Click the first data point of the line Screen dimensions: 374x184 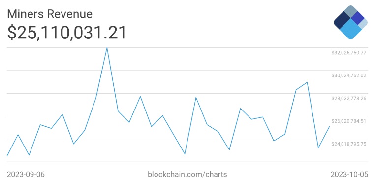tap(7, 156)
